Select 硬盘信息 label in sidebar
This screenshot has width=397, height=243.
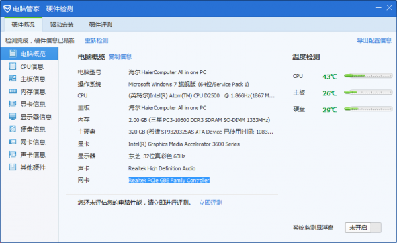click(x=33, y=130)
